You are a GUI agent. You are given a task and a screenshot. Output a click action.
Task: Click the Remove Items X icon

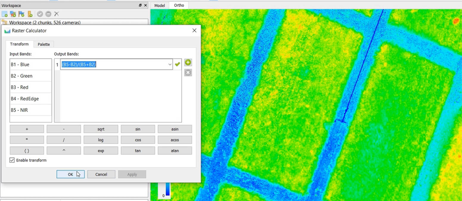pos(56,14)
